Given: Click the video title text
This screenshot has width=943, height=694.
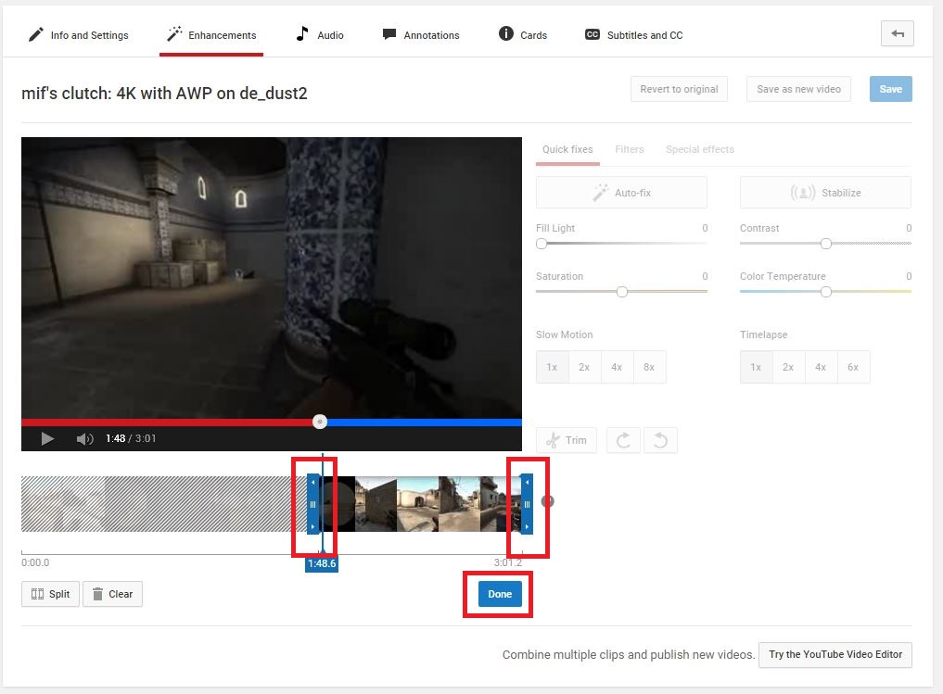Looking at the screenshot, I should [x=164, y=94].
